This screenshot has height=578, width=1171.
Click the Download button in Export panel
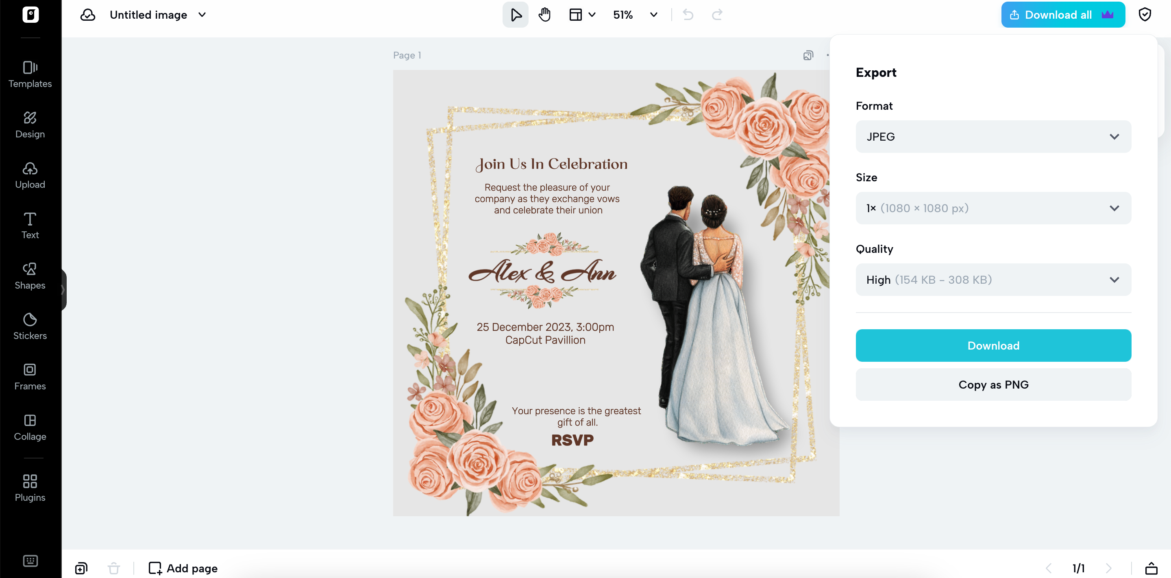pos(993,345)
